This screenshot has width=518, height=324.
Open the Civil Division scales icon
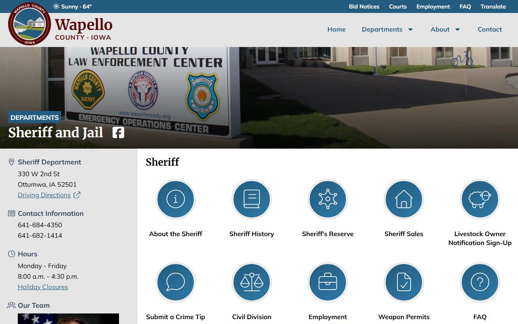pos(252,282)
